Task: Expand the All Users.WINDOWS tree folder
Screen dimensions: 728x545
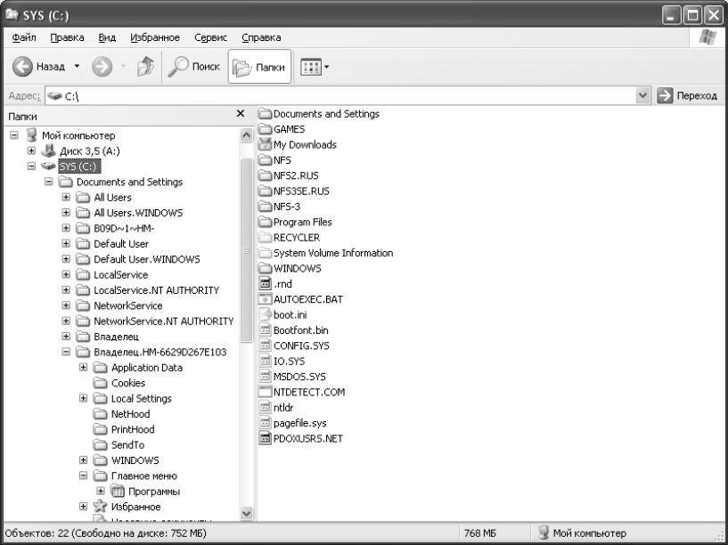Action: 66,213
